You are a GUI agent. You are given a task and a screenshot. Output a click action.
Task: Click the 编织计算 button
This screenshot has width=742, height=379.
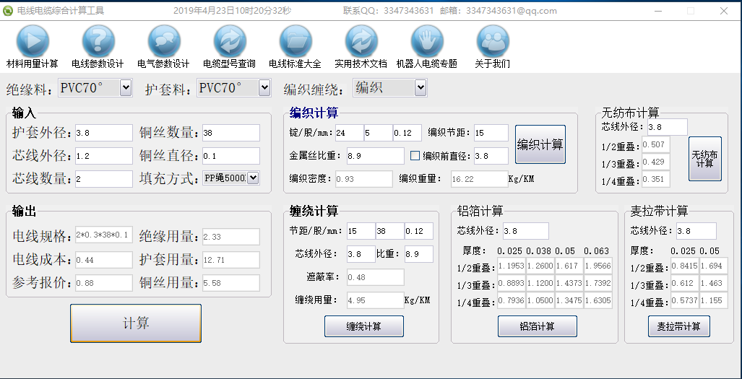[540, 145]
